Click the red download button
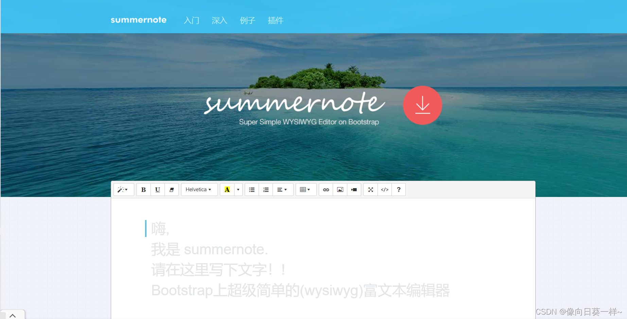The image size is (627, 319). click(422, 105)
